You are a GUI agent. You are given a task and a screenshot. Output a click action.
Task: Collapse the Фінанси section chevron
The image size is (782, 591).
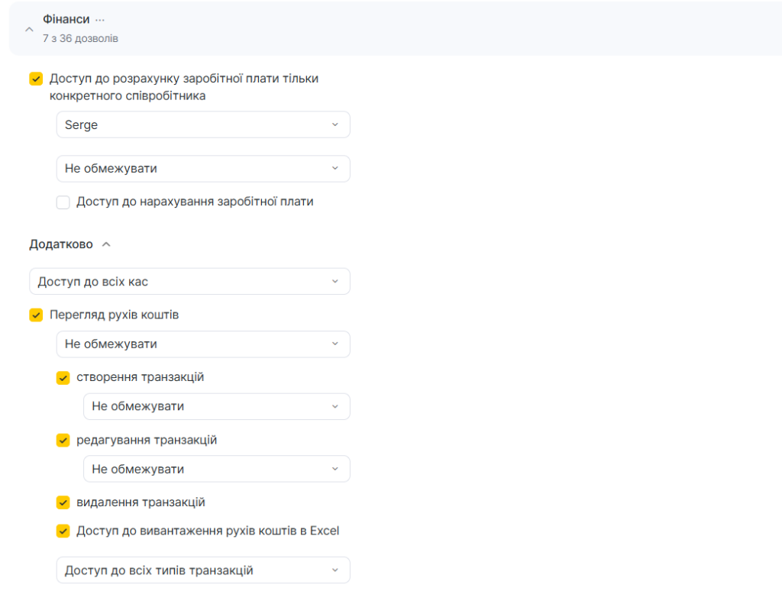[29, 29]
